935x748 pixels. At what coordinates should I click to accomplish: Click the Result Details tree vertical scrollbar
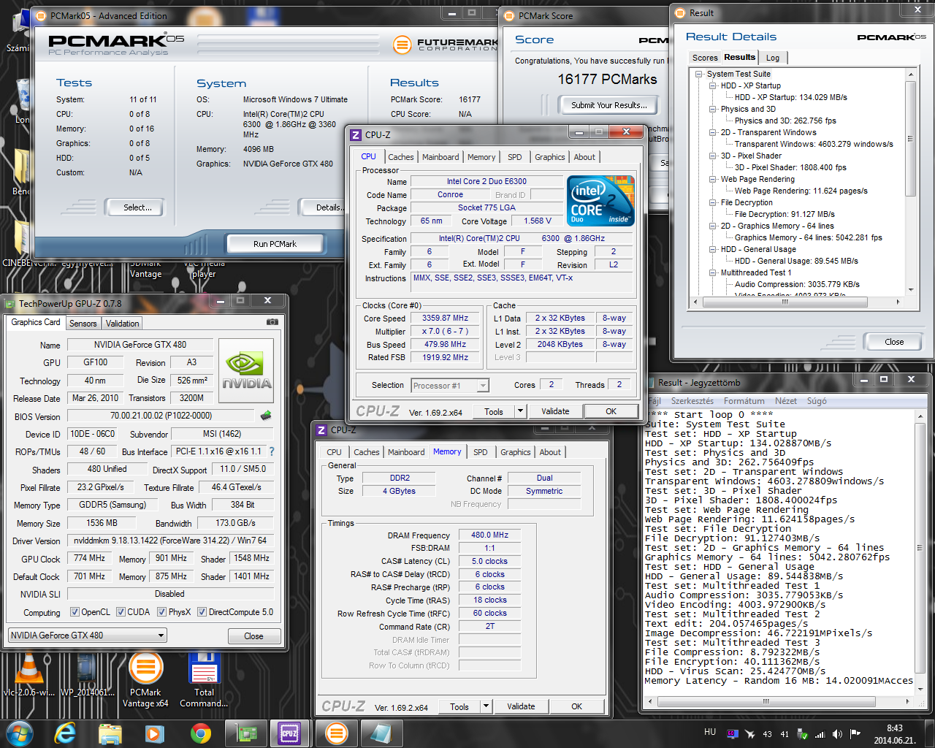tap(911, 183)
